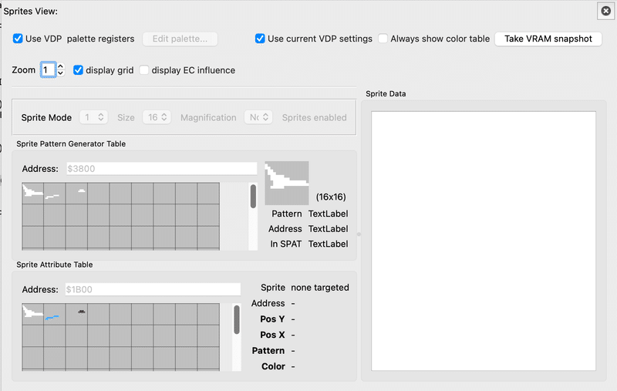This screenshot has height=391, width=617.
Task: Close the Sprites View panel
Action: point(606,11)
